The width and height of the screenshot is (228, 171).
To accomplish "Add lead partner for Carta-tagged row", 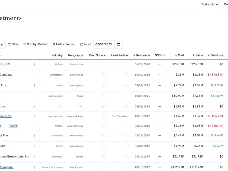I will pos(126,126).
